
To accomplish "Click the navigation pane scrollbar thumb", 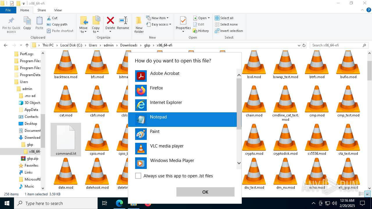I will coord(43,131).
